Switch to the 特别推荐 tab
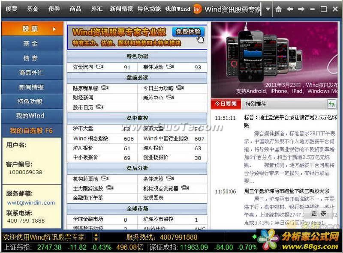The image size is (343, 253). 256,104
